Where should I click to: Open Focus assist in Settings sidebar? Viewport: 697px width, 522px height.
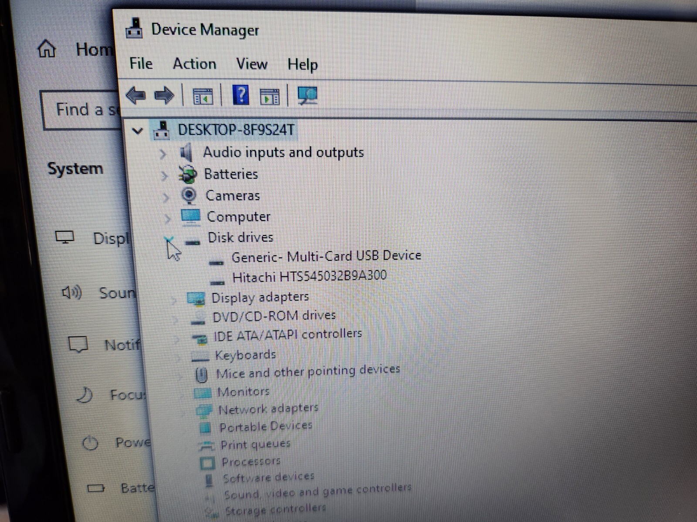(112, 395)
